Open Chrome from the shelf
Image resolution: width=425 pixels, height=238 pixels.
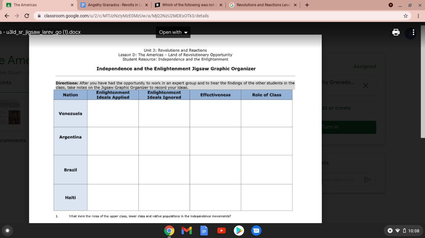[169, 231]
